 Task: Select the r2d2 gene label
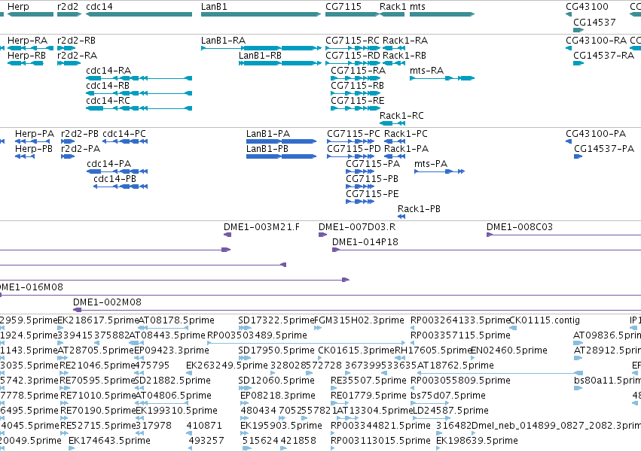(68, 7)
